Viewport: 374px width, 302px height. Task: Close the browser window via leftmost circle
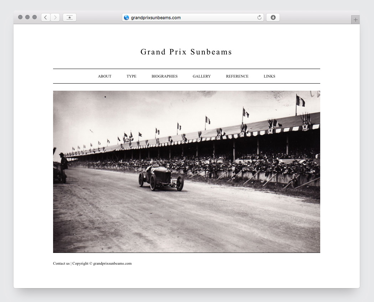click(x=20, y=17)
